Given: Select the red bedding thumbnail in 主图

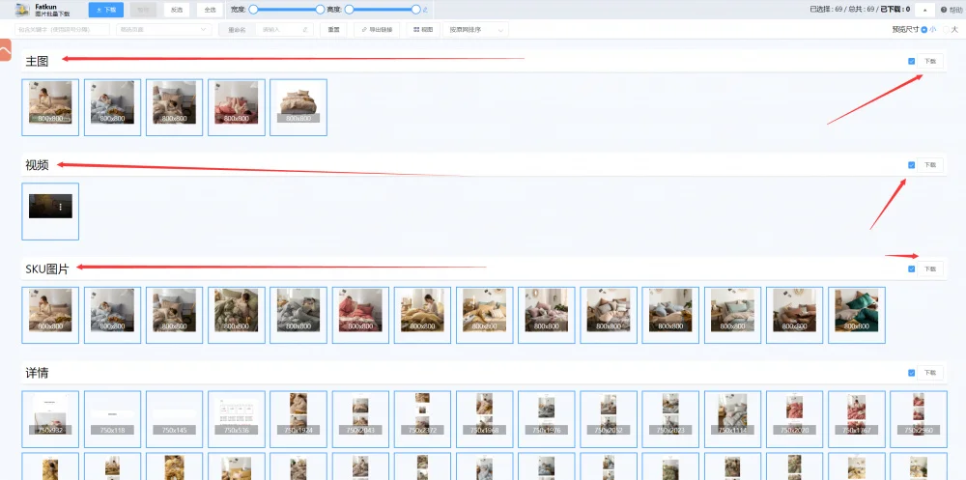Looking at the screenshot, I should [237, 107].
